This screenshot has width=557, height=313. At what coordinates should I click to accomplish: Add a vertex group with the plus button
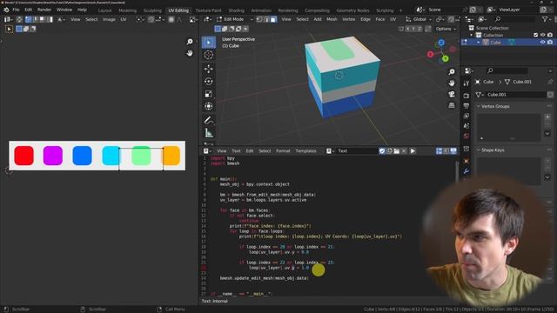point(547,117)
